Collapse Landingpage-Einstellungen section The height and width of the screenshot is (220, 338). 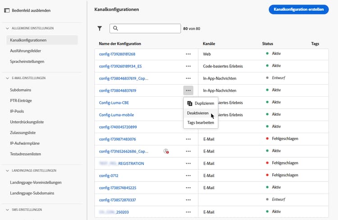click(x=7, y=171)
